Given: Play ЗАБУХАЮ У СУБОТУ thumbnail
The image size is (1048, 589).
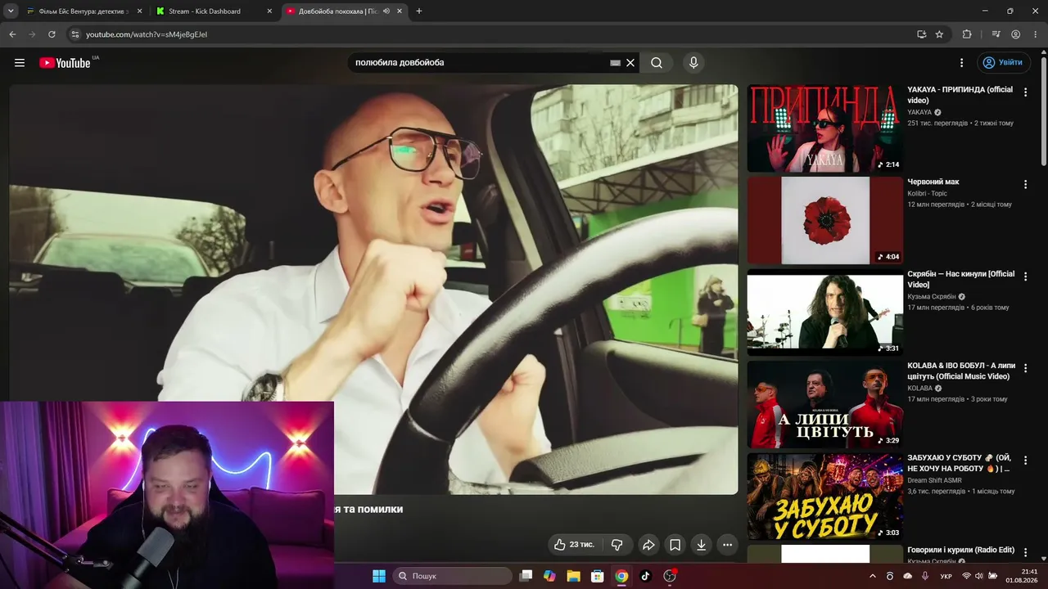Looking at the screenshot, I should click(x=824, y=497).
